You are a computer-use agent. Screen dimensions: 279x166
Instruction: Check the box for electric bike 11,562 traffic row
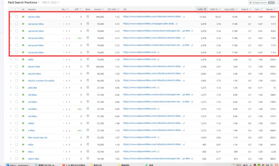click(17, 17)
